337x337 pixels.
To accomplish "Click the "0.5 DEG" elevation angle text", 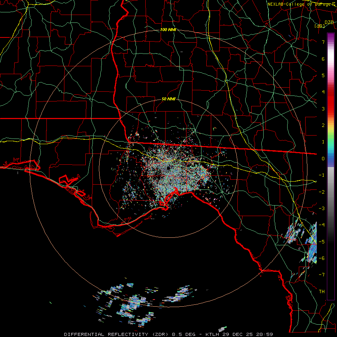I will pos(183,334).
